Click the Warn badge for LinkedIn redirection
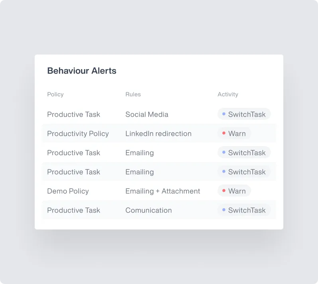The image size is (318, 284). point(234,133)
